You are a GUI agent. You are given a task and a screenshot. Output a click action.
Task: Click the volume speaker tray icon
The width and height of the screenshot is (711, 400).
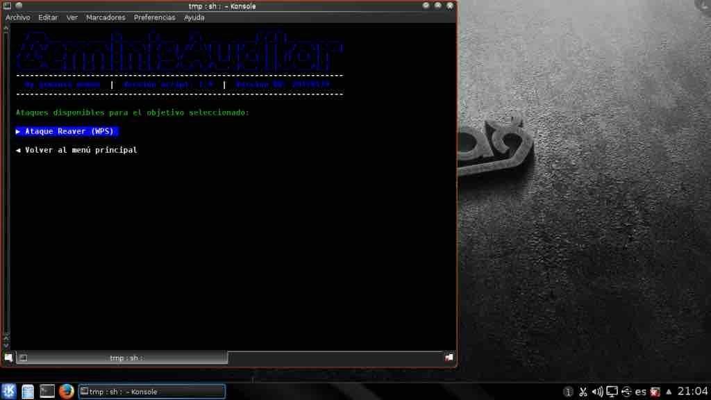click(x=597, y=392)
